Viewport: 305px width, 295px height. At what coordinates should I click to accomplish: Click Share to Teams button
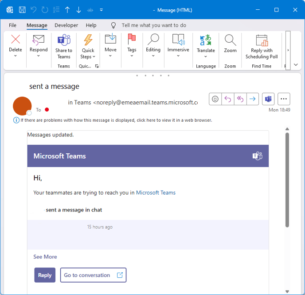(64, 46)
